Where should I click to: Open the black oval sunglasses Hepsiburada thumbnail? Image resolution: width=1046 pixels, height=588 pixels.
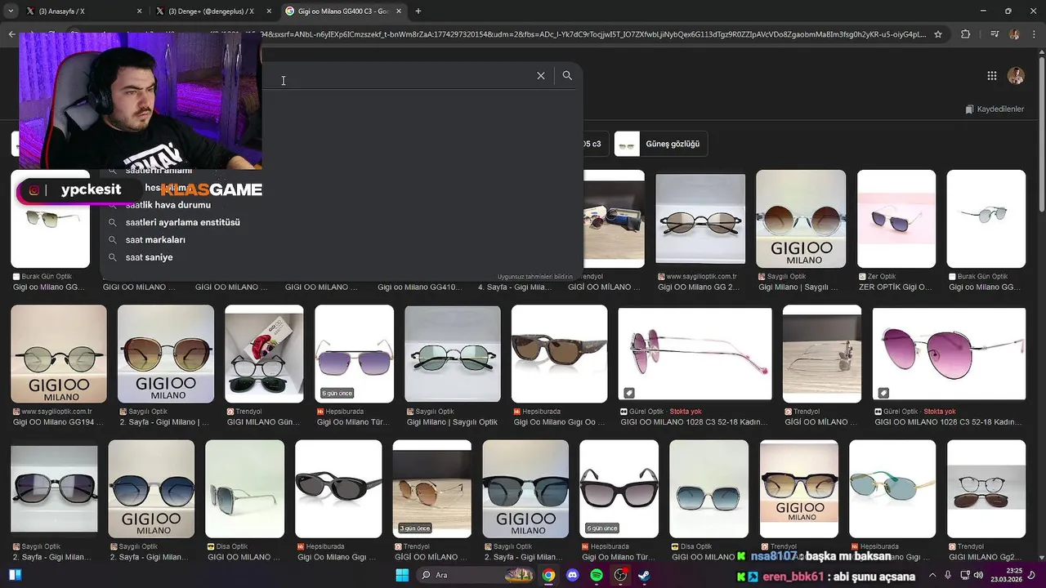[338, 489]
